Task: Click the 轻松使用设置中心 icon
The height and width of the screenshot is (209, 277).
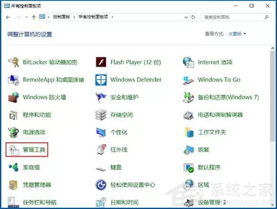Action: point(101,185)
